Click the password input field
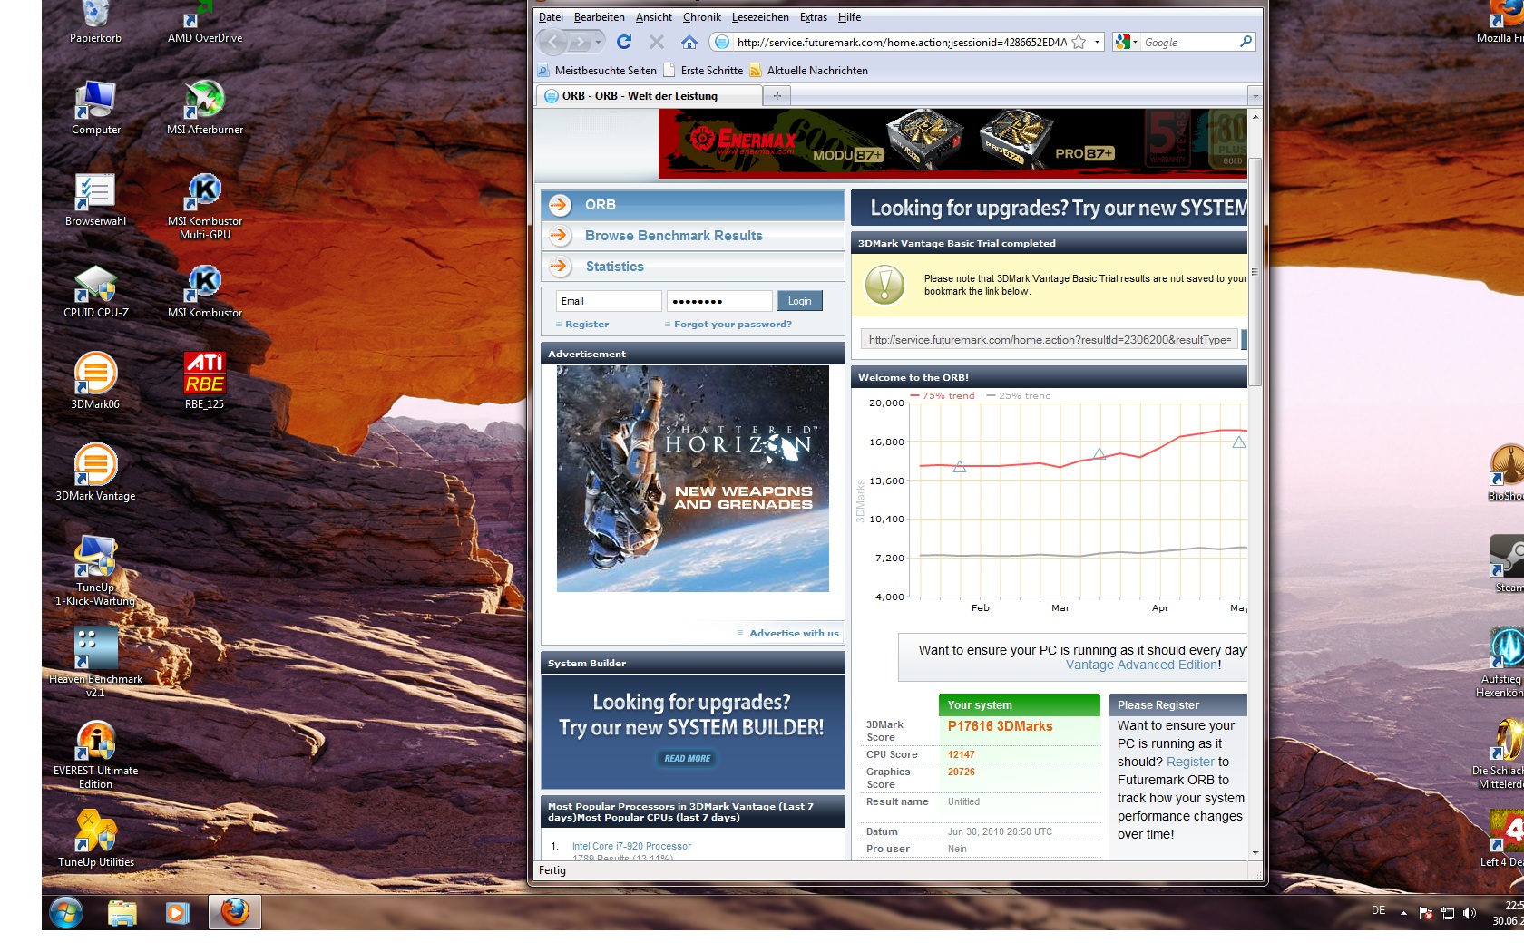This screenshot has height=952, width=1524. 719,301
